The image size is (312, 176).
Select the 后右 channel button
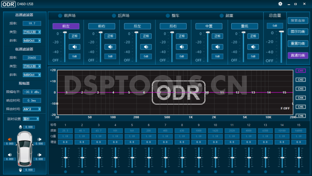pos(173,26)
